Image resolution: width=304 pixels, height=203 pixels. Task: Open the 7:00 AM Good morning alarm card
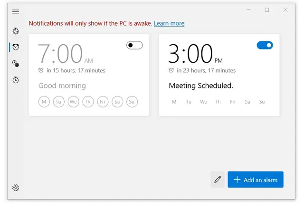pyautogui.click(x=89, y=75)
